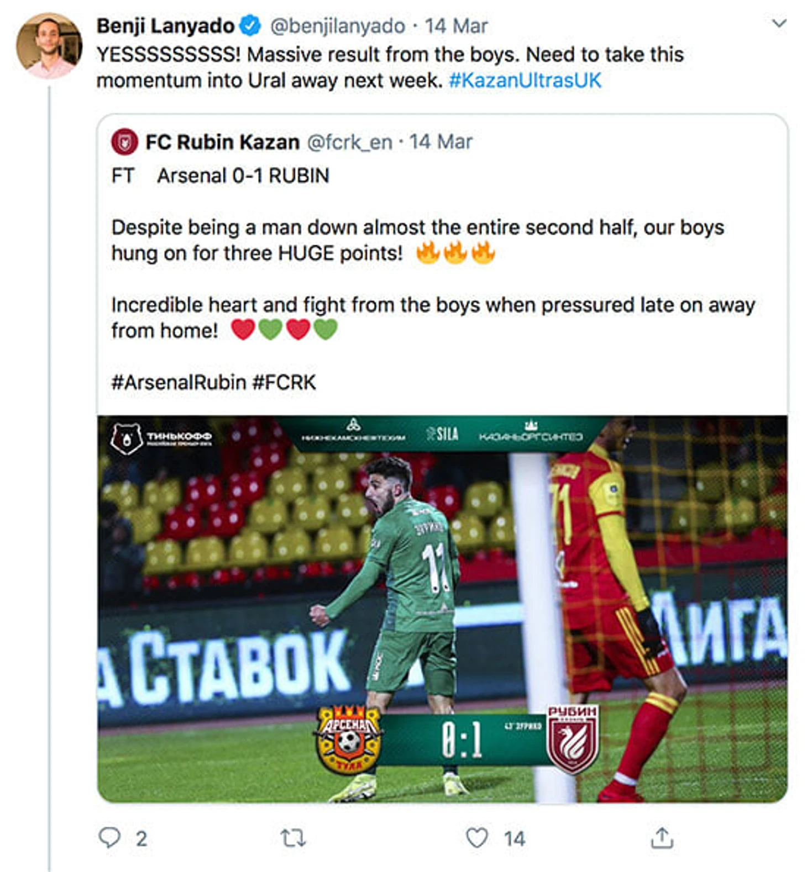
Task: Click the #ArsenalRubin #FCRK hashtag line
Action: coord(213,382)
